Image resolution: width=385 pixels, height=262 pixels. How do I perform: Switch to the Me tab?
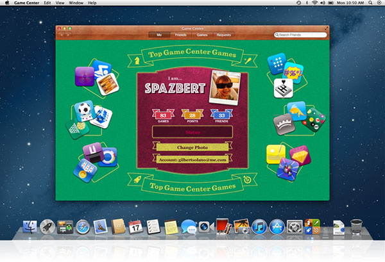[159, 35]
